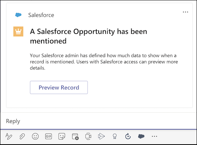Open the GIF picker
197x145 pixels.
tap(49, 136)
